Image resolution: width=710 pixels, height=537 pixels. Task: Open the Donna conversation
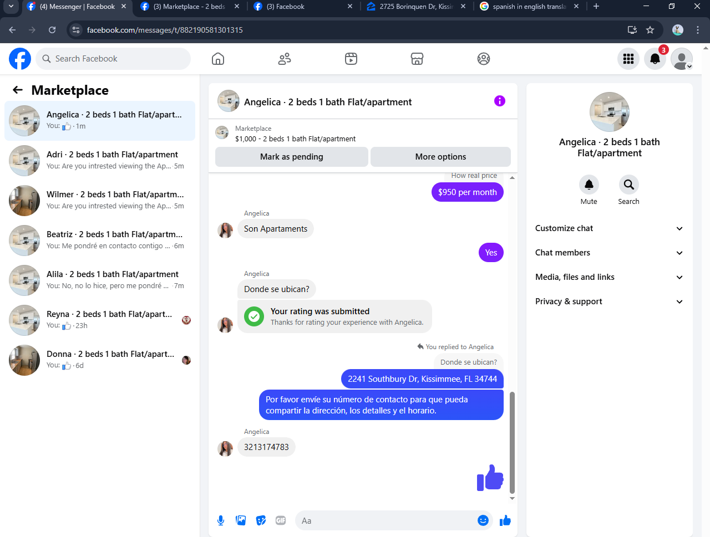point(100,360)
